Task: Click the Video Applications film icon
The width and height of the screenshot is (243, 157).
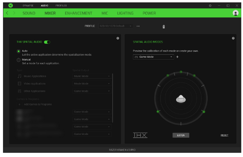Action: tap(19, 83)
